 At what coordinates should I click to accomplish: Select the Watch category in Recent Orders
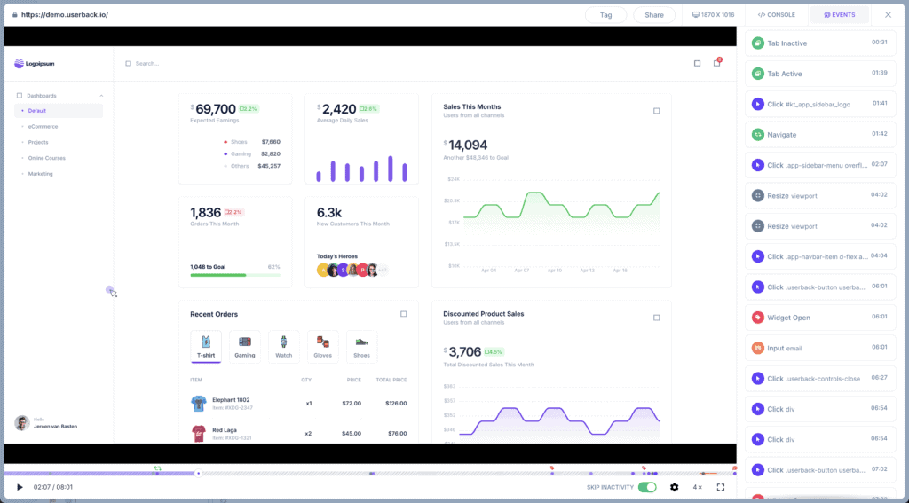click(x=283, y=346)
